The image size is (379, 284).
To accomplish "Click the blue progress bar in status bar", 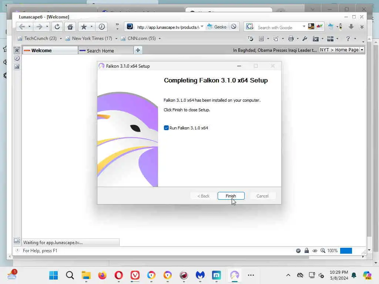I will [346, 251].
